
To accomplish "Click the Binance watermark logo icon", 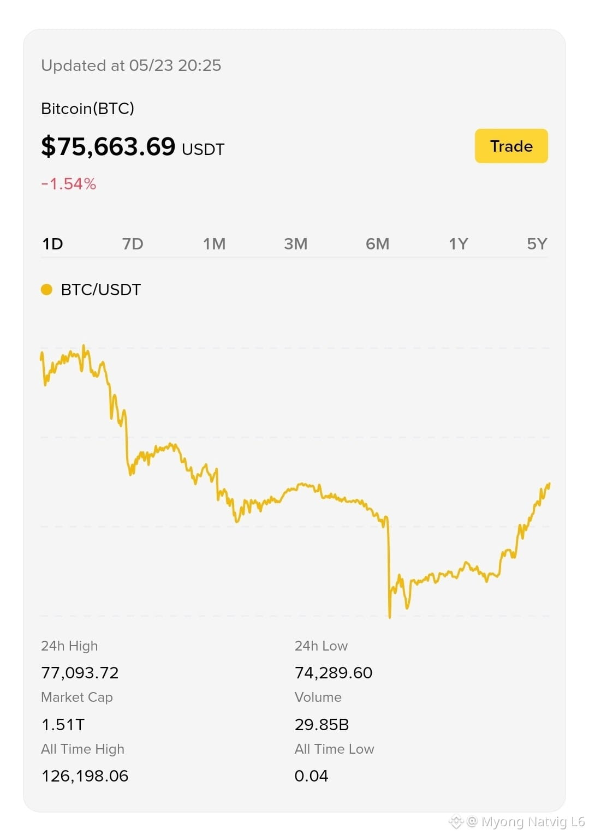I will coord(456,821).
